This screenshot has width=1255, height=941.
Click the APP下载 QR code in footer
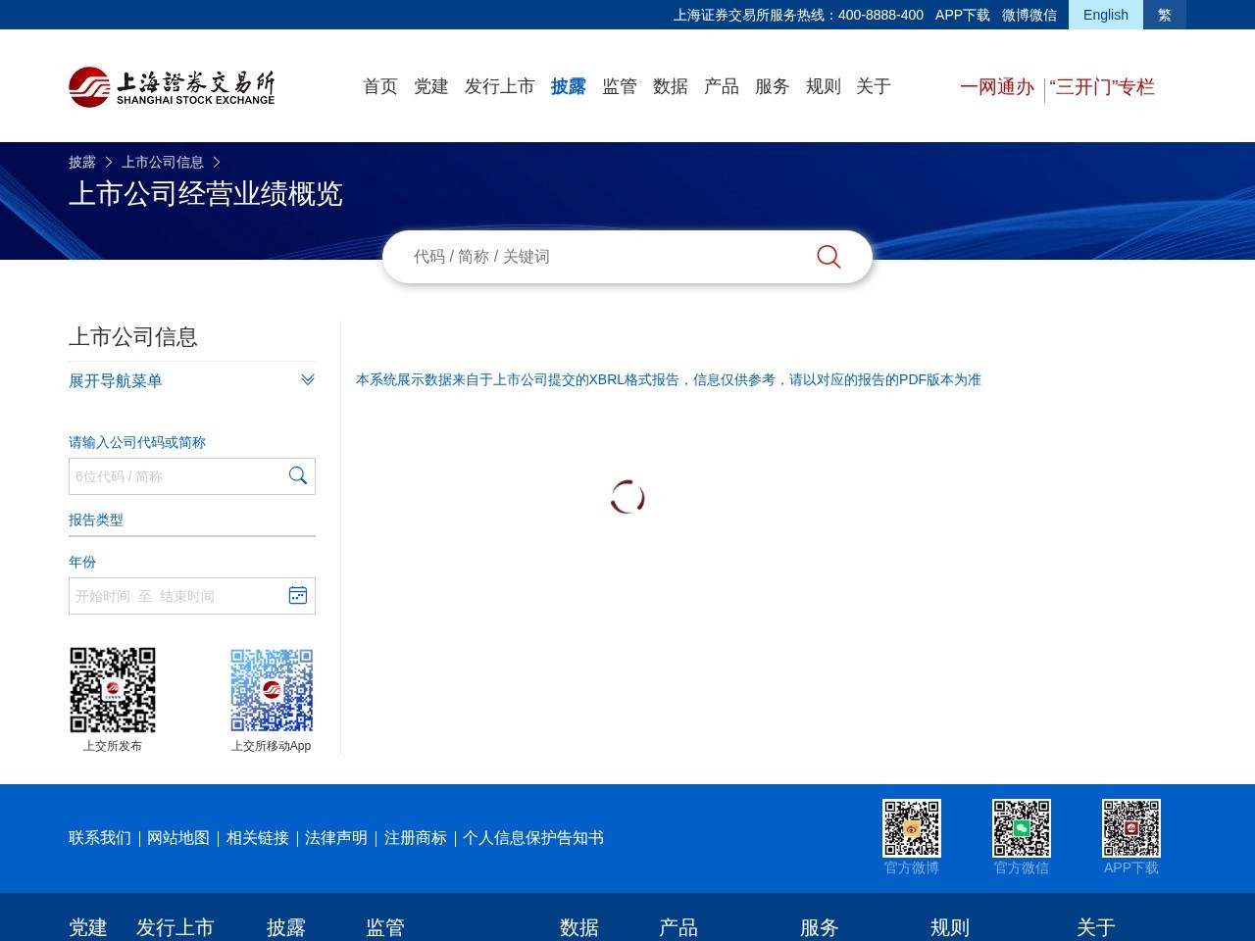(x=1131, y=828)
